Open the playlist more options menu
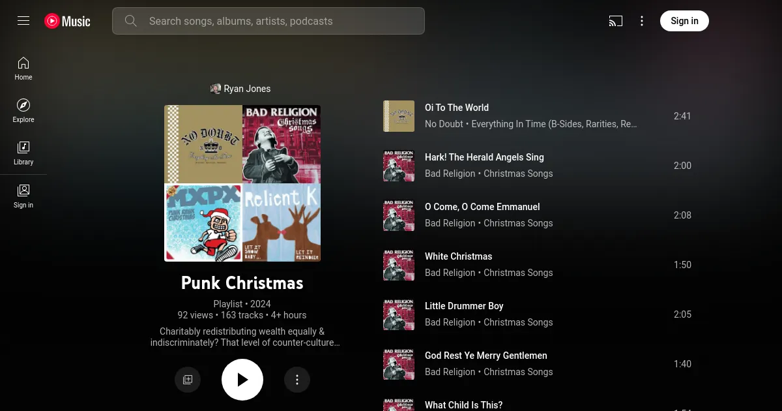The height and width of the screenshot is (411, 782). tap(297, 379)
